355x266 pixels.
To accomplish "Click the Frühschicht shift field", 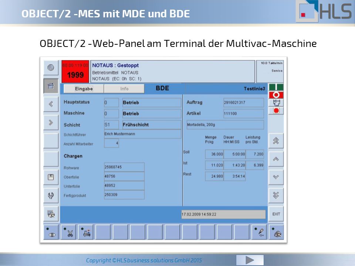I will click(x=152, y=125).
